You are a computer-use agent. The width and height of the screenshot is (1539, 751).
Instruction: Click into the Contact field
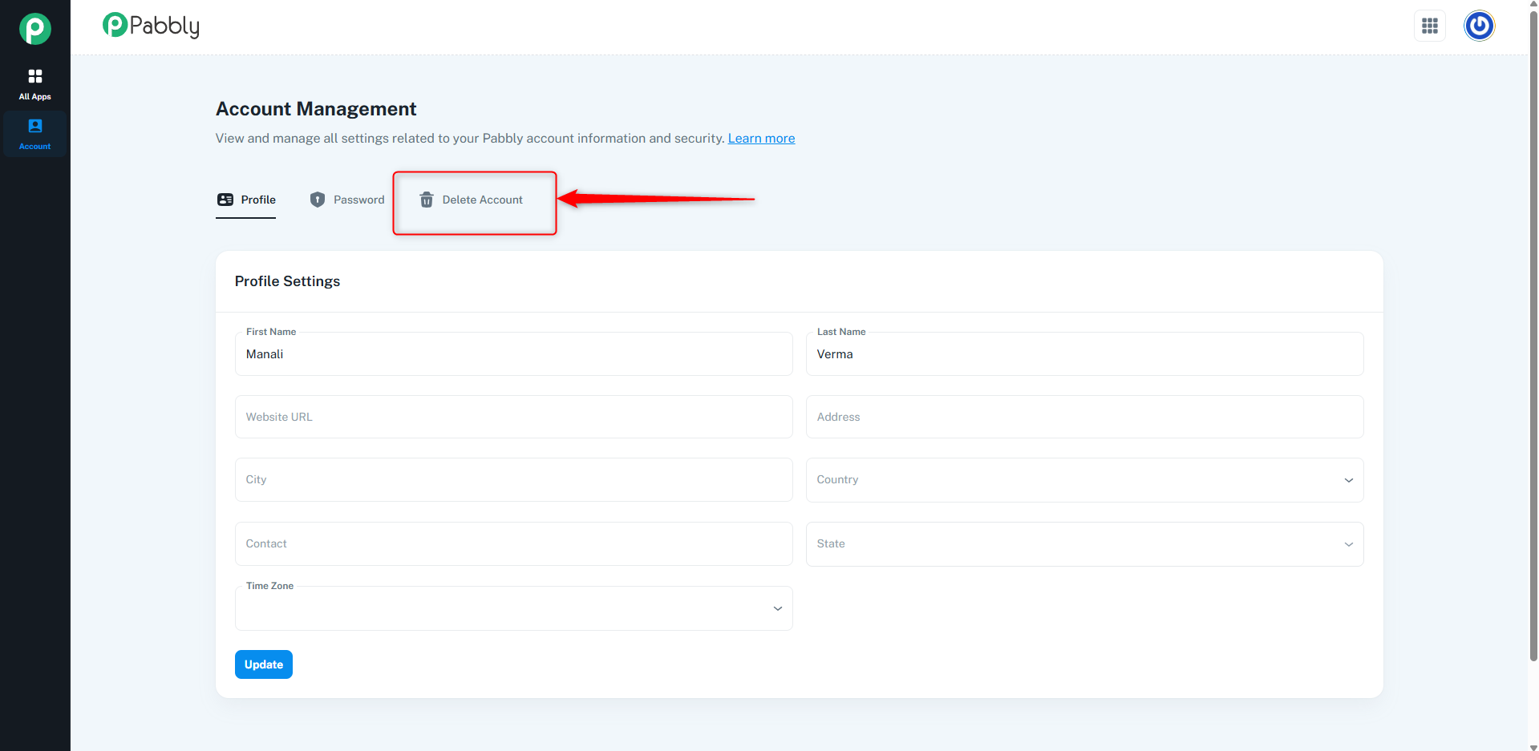click(513, 544)
